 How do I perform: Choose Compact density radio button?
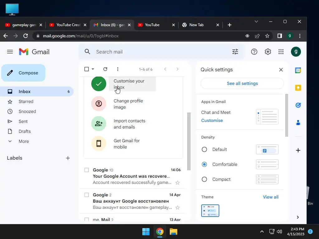204,179
